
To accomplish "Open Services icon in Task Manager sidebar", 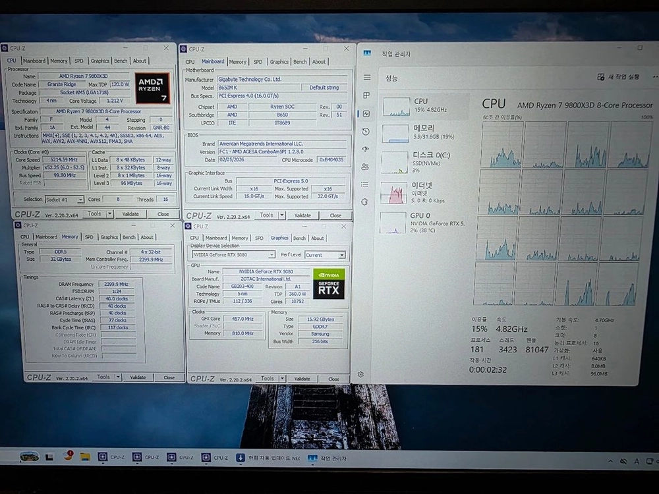I will [364, 202].
